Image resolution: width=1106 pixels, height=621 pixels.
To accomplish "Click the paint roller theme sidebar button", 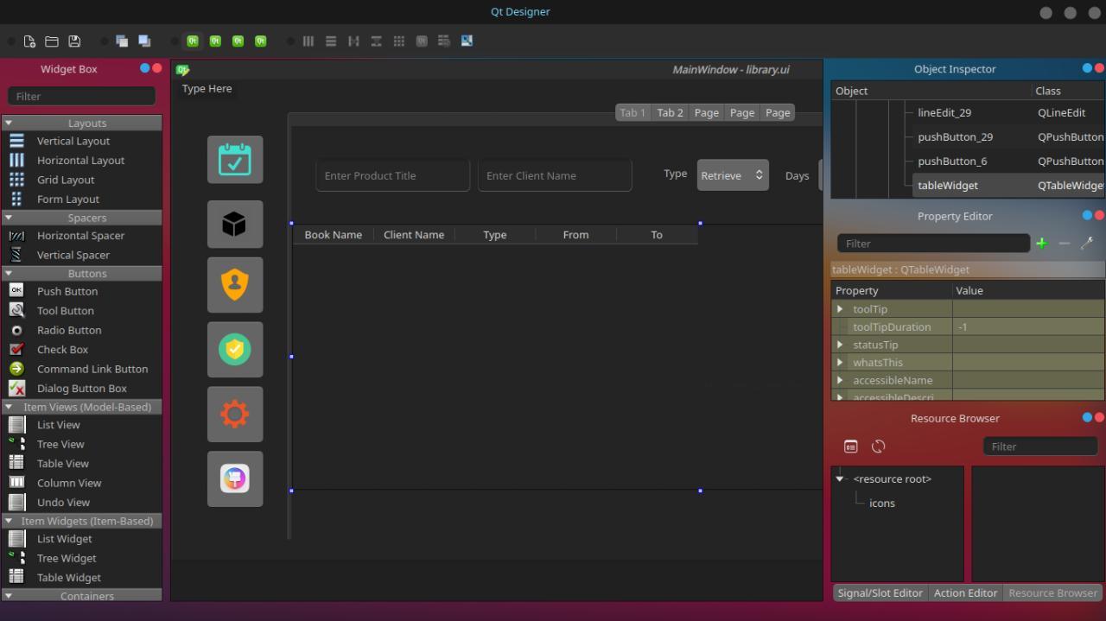I will point(235,478).
